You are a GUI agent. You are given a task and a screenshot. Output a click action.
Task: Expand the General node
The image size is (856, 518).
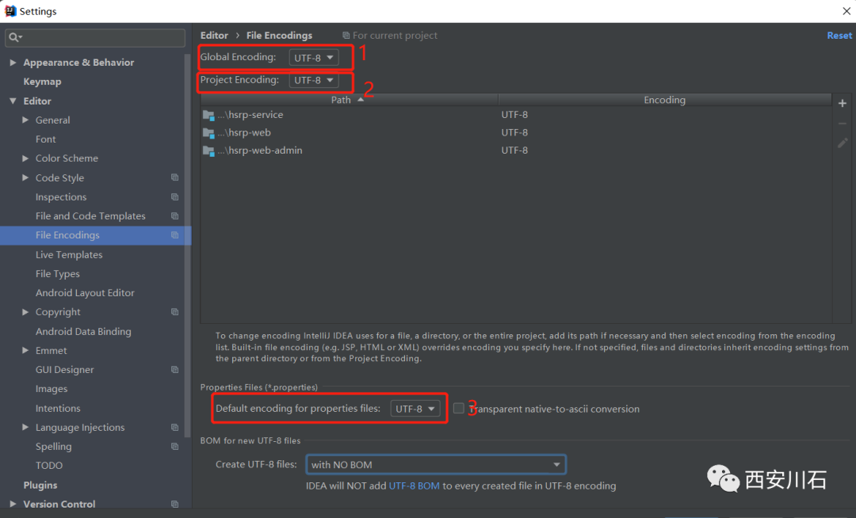click(x=25, y=120)
